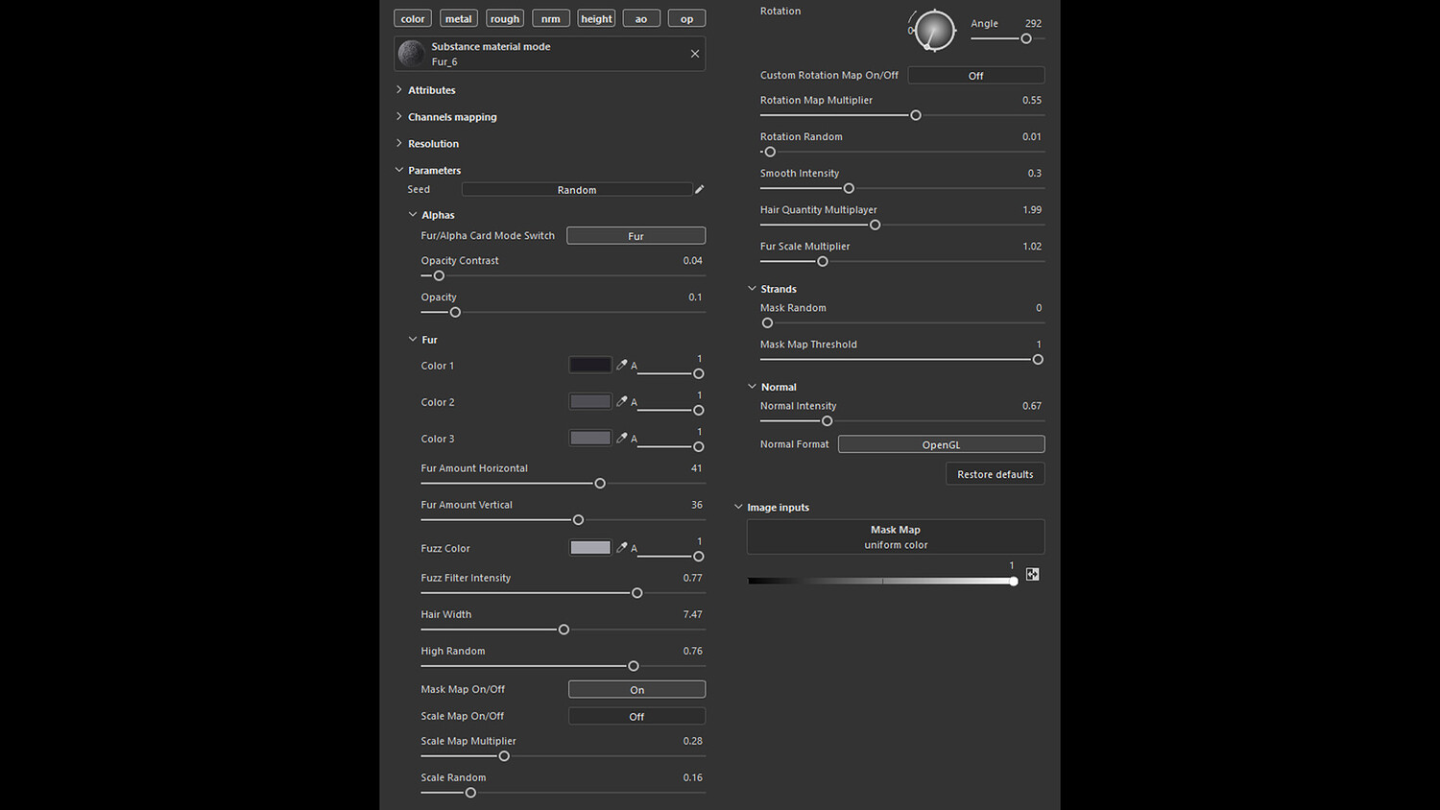Use the eyedropper for Fuzz Color
Image resolution: width=1440 pixels, height=810 pixels.
click(622, 547)
